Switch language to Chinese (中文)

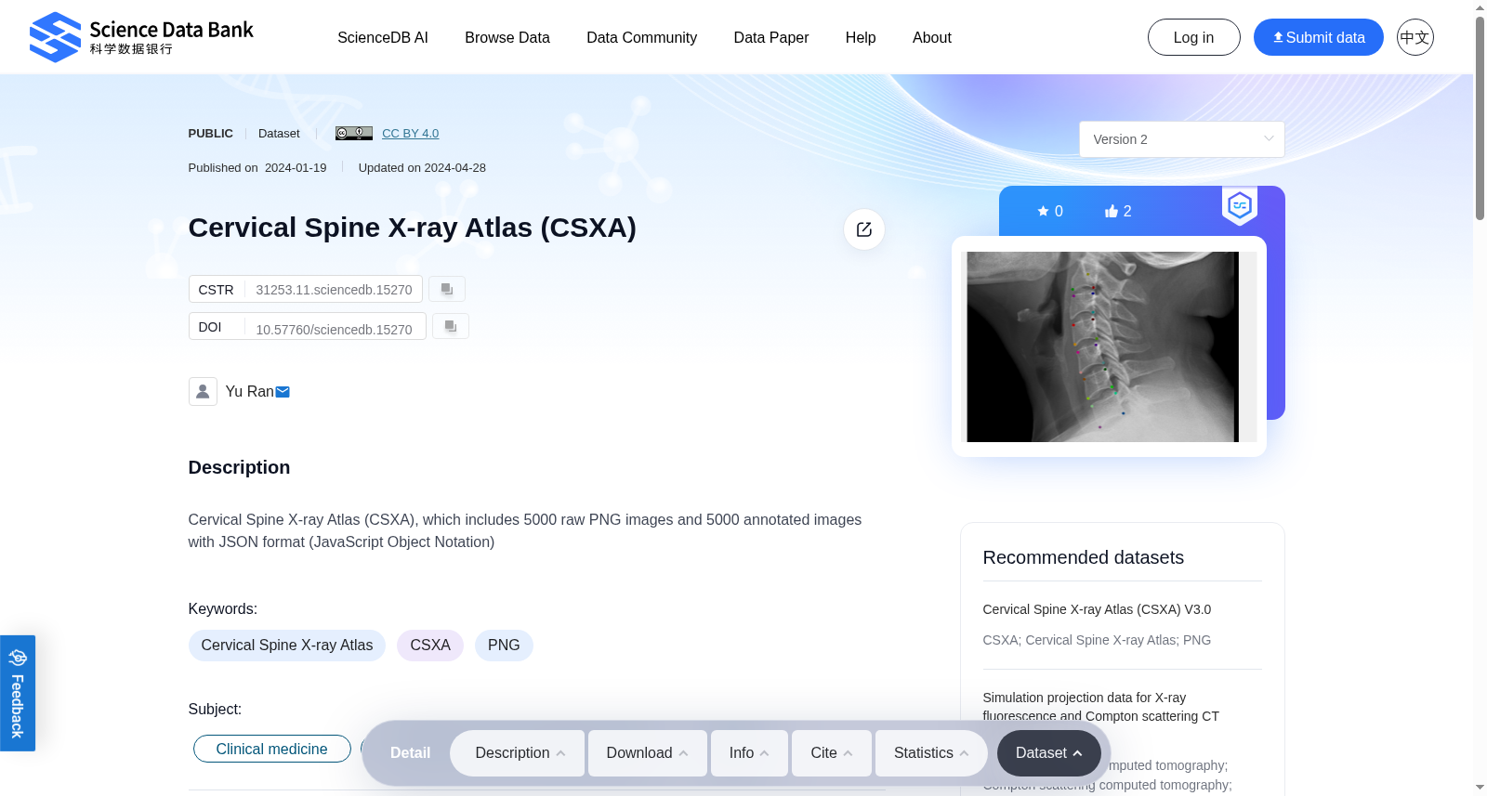click(x=1415, y=37)
